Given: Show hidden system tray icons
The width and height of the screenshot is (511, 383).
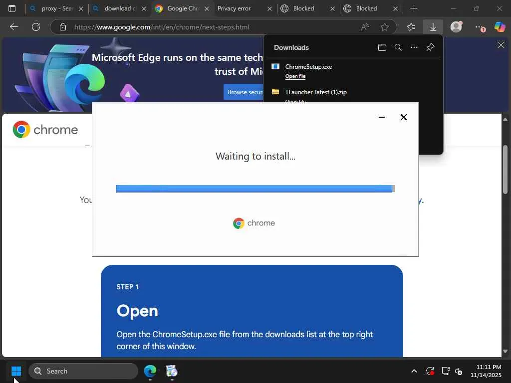Looking at the screenshot, I should pos(414,371).
